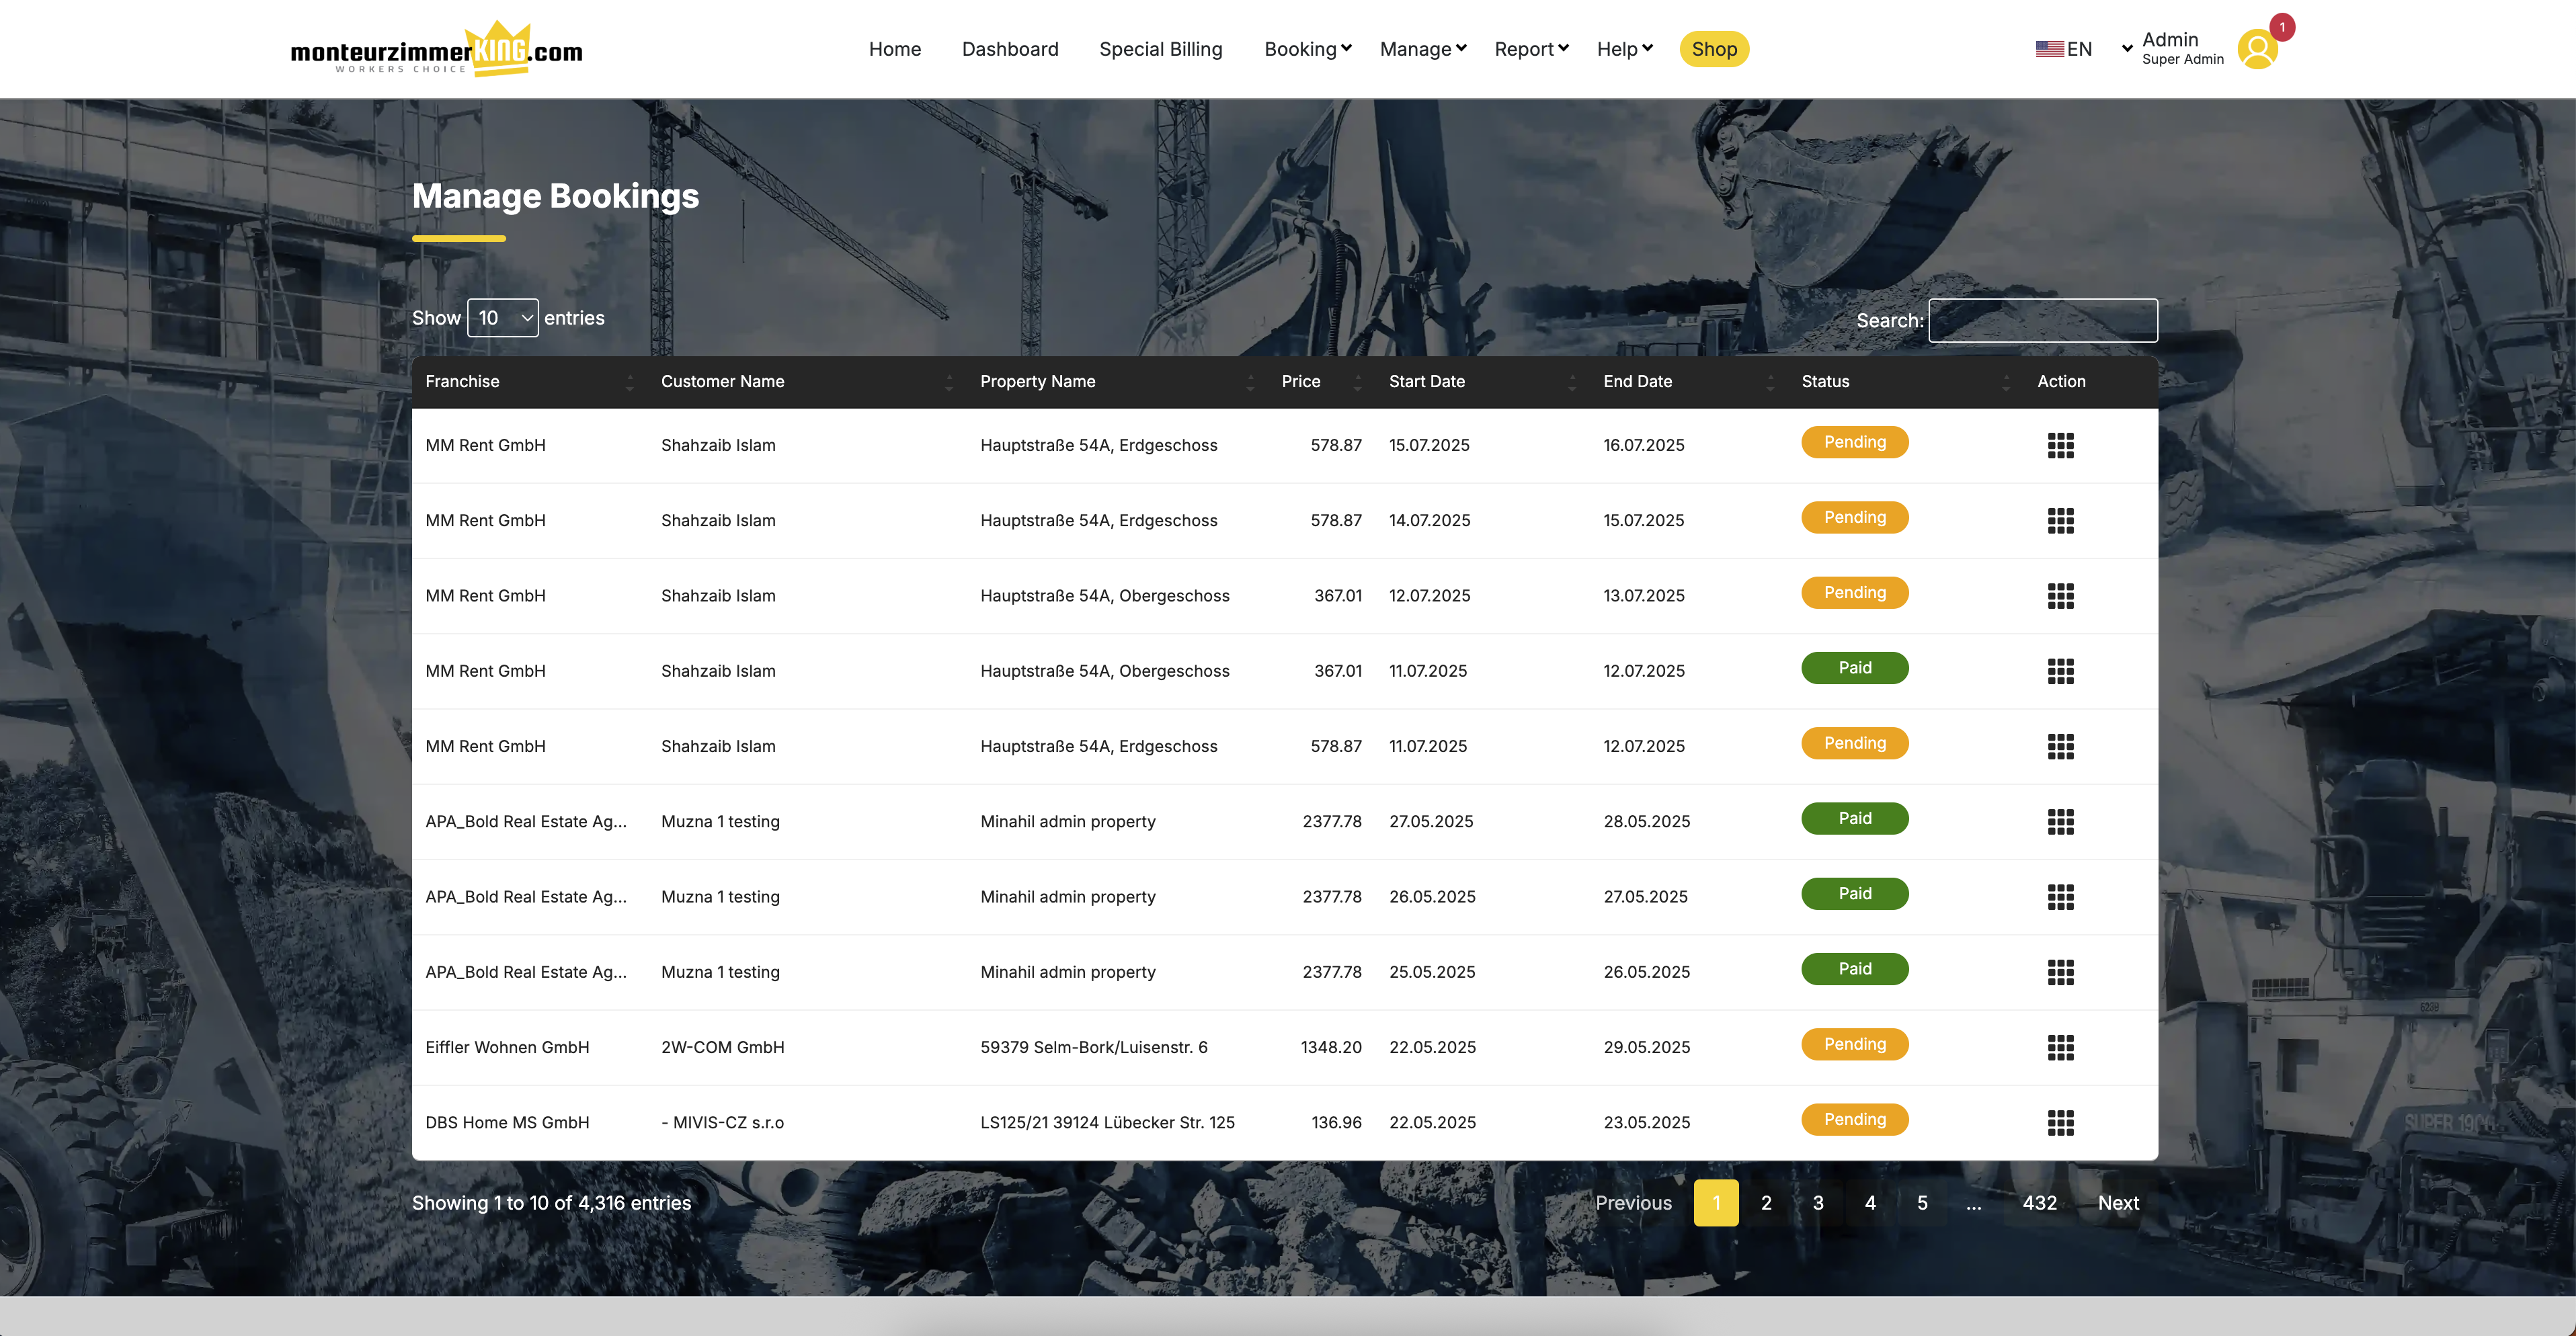Click the yellow Shop button

[1713, 49]
